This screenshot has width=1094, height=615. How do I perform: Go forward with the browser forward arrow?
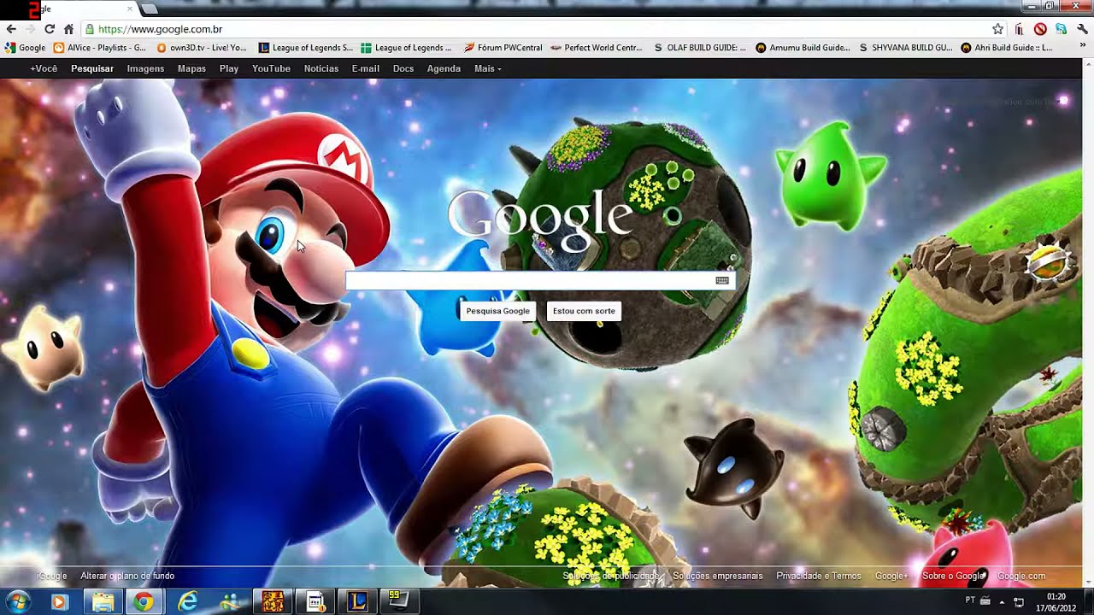point(30,29)
